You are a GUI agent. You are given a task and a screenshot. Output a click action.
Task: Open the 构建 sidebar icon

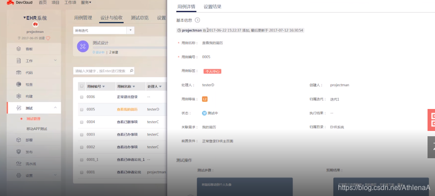coord(18,96)
